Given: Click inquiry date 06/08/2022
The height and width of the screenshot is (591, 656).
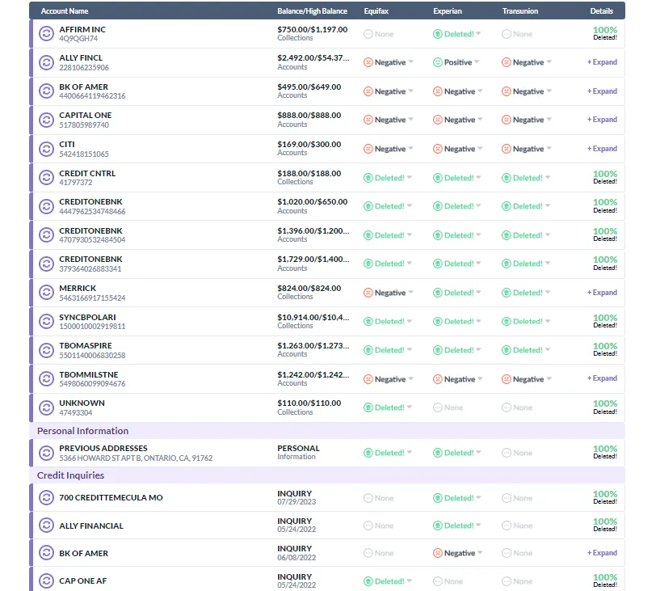Looking at the screenshot, I should tap(296, 558).
